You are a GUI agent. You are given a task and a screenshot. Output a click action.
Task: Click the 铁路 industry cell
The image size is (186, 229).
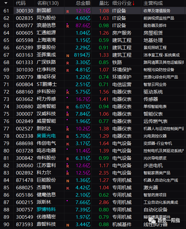pyautogui.click(x=117, y=62)
